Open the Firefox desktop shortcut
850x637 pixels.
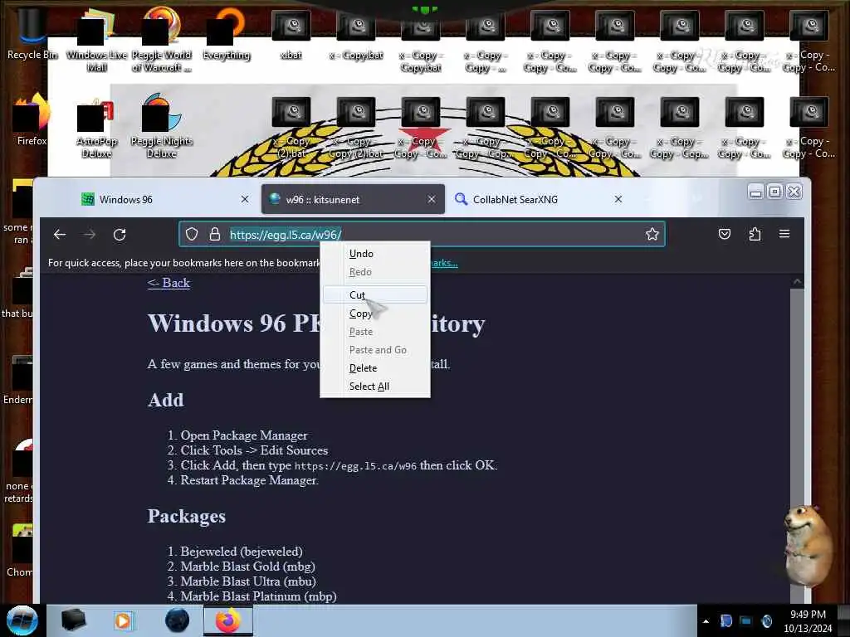32,119
